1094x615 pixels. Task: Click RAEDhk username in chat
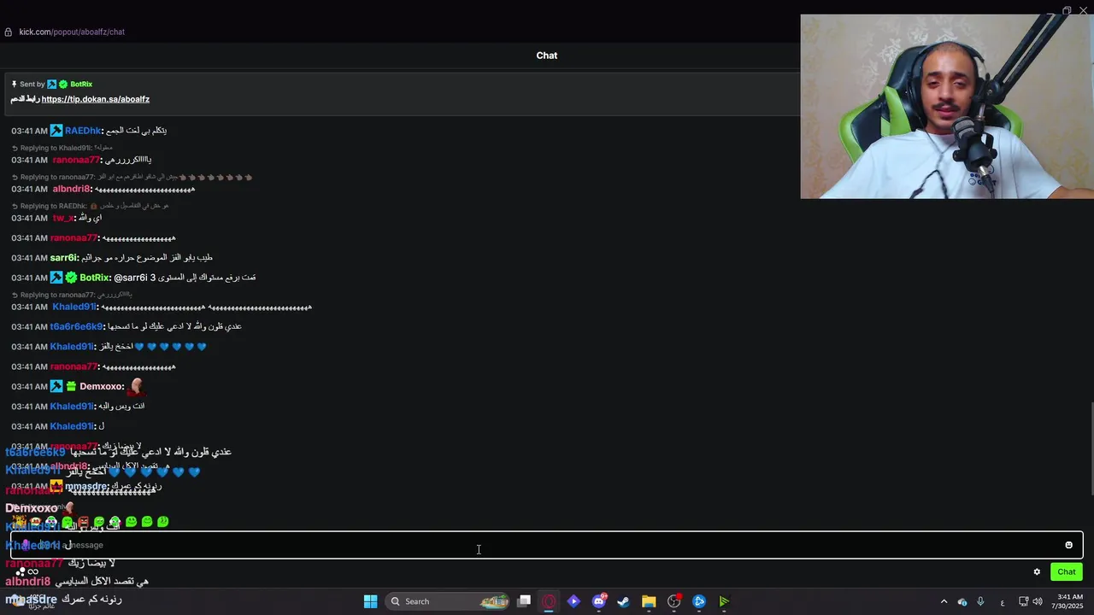tap(83, 131)
